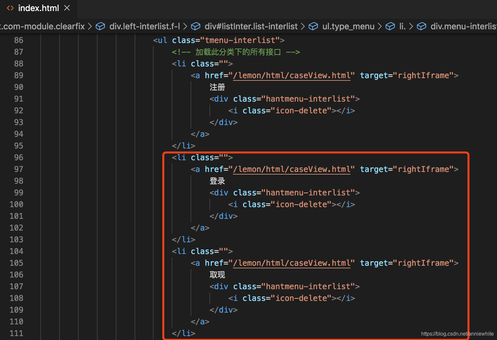497x340 pixels.
Task: Select the com-module.clearfix breadcrumb
Action: tap(42, 26)
